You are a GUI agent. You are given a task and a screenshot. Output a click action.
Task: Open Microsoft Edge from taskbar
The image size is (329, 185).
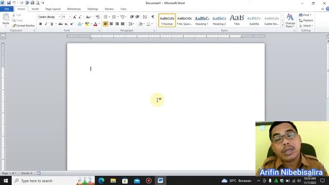(x=101, y=180)
